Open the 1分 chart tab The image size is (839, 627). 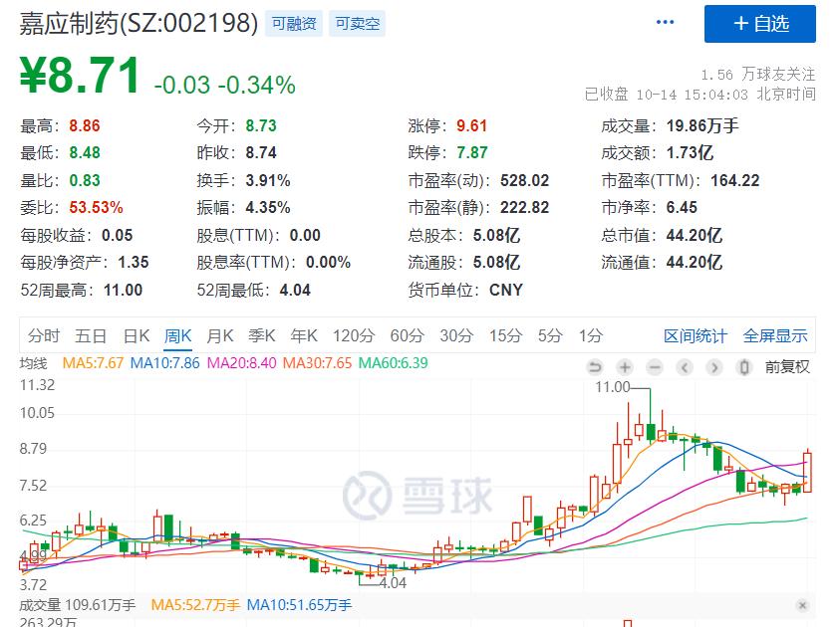pyautogui.click(x=591, y=336)
